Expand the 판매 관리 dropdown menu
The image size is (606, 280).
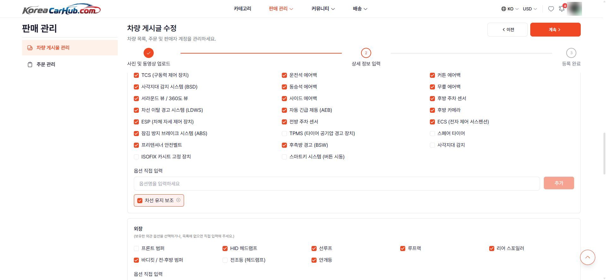(281, 9)
